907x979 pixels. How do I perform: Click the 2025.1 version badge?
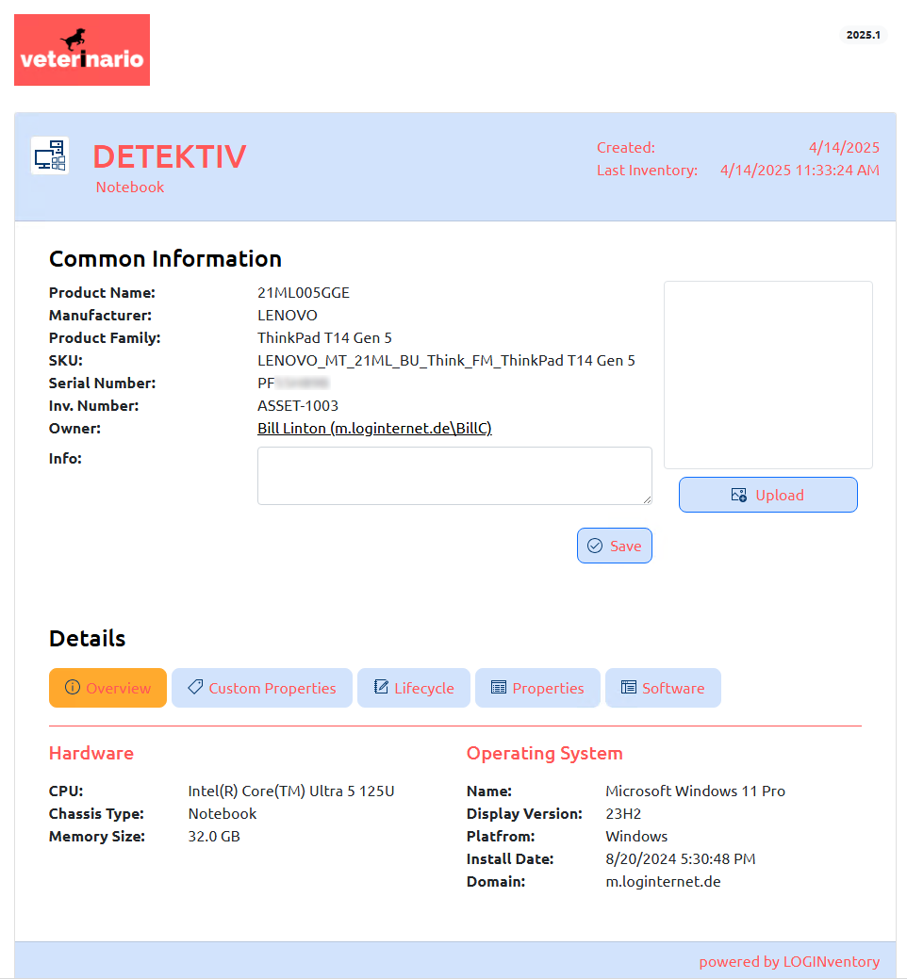[x=863, y=35]
